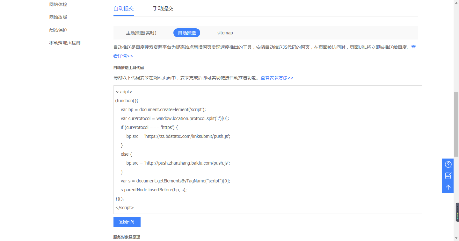Click the getElementsByTagName code line
Image resolution: width=459 pixels, height=241 pixels.
pos(175,181)
